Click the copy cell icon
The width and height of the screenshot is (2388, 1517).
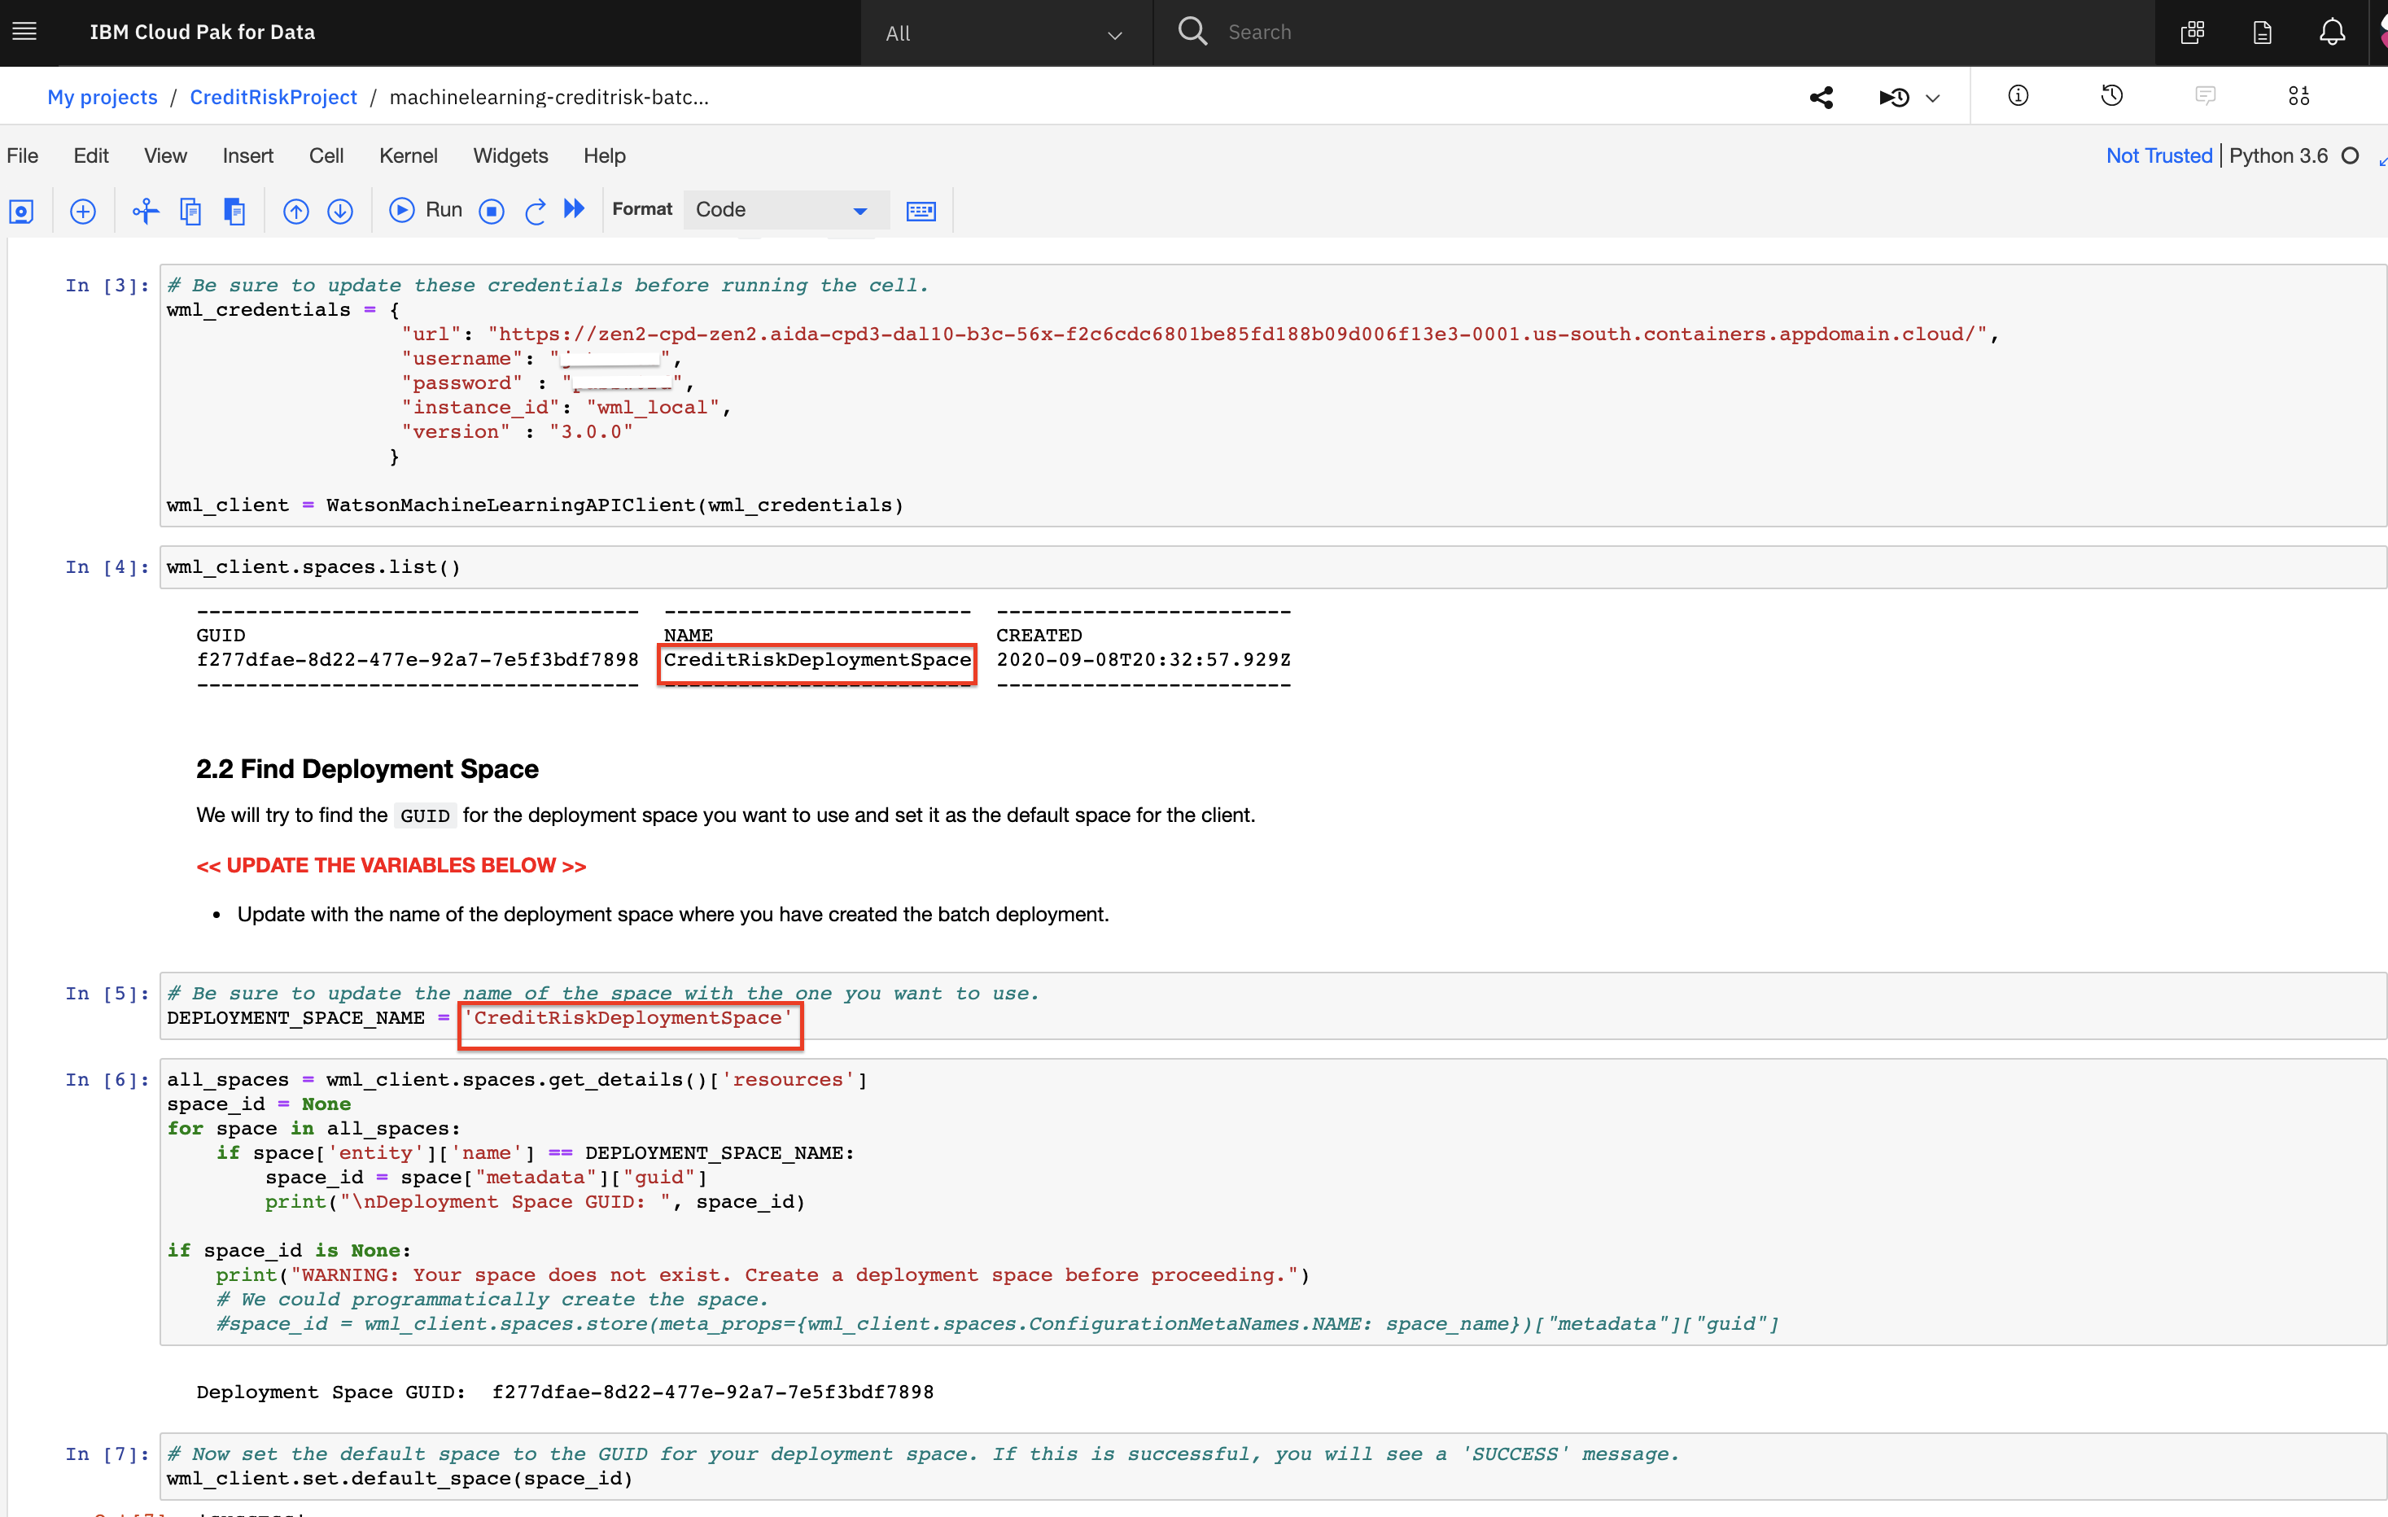[x=190, y=209]
